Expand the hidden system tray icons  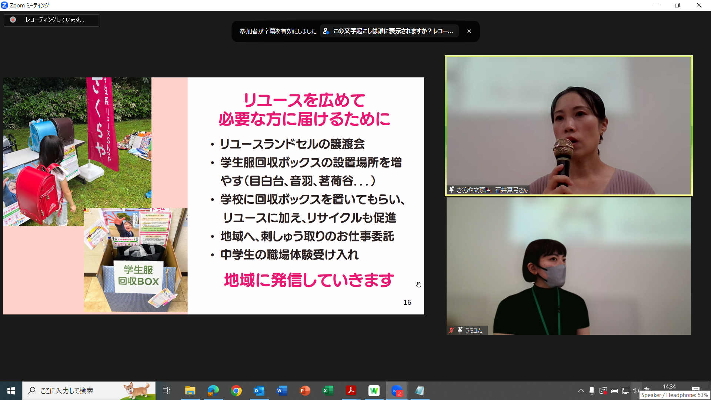tap(581, 391)
